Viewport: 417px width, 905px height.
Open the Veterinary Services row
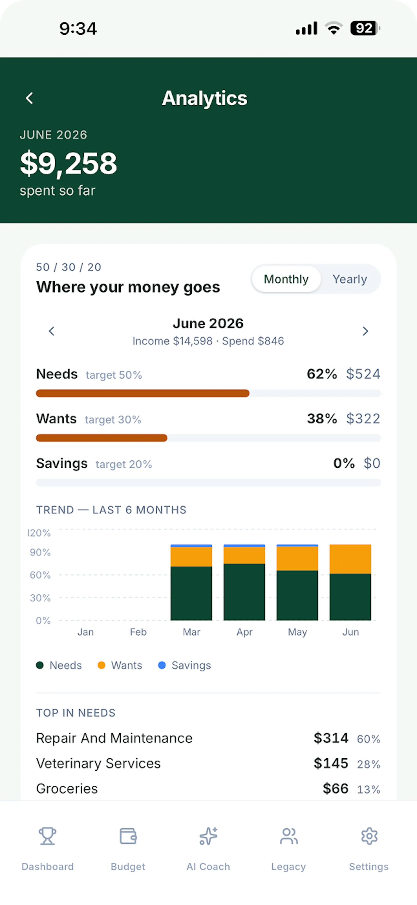click(x=208, y=763)
